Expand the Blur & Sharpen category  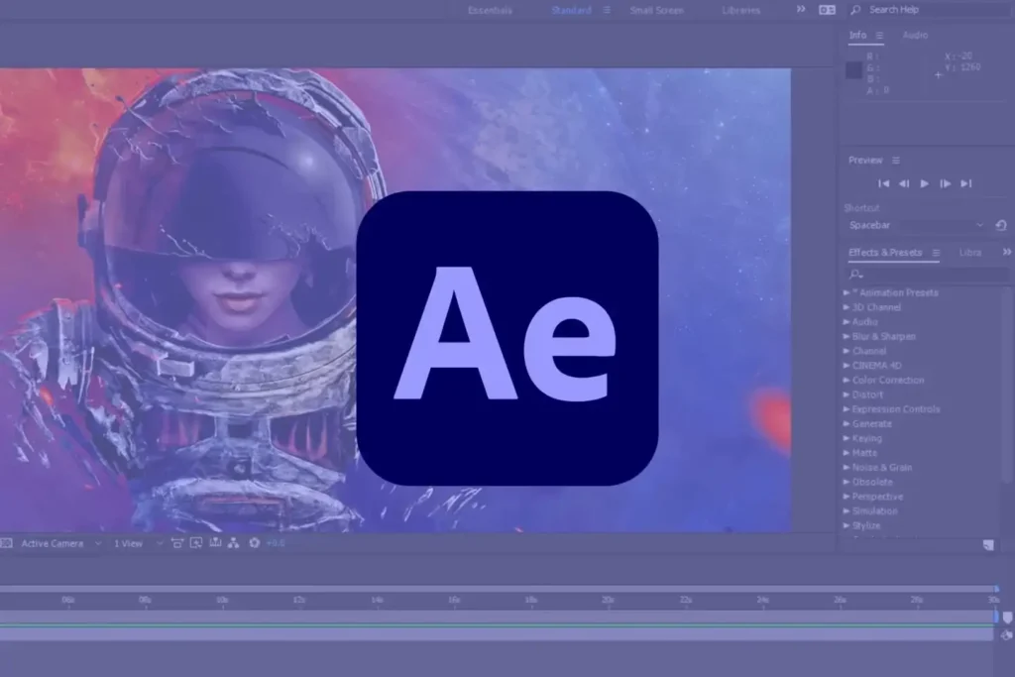(846, 337)
